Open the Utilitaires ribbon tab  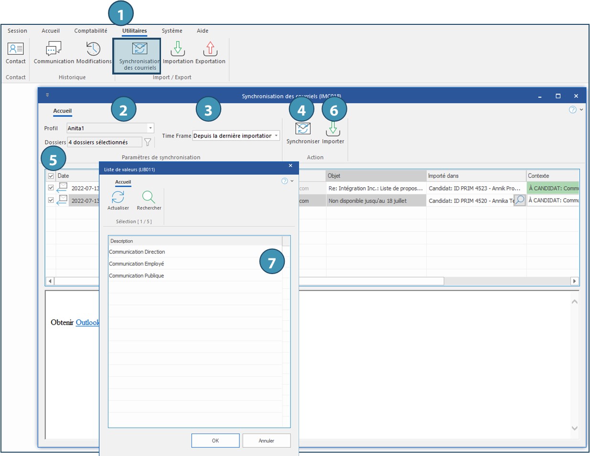(134, 31)
